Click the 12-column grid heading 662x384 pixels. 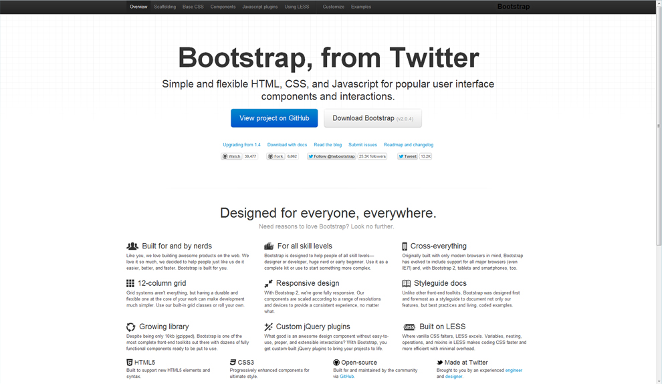(x=162, y=283)
